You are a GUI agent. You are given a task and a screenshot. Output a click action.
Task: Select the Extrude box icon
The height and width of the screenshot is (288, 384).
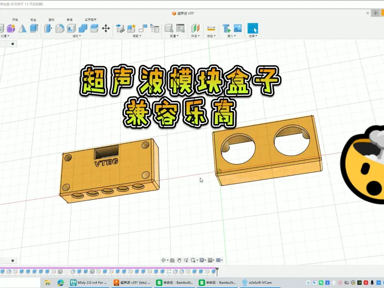(34, 28)
